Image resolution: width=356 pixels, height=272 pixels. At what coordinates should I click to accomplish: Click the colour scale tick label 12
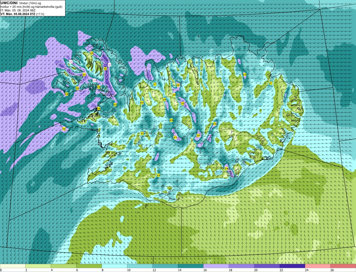pos(154,270)
